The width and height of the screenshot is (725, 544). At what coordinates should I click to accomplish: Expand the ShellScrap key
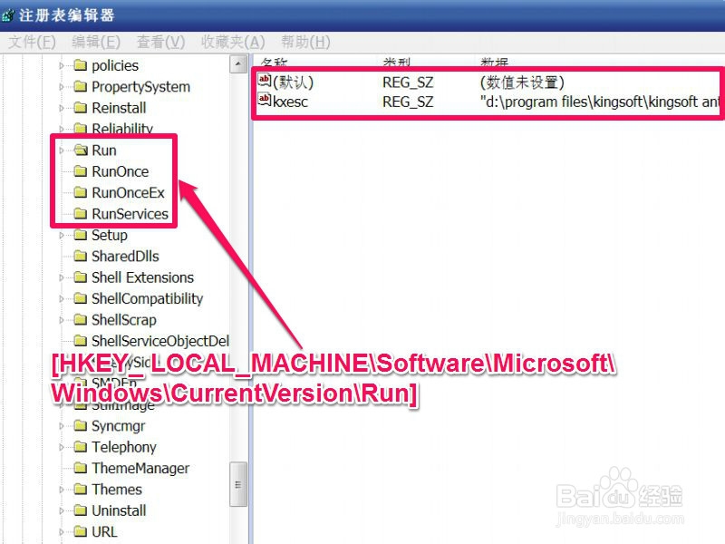(62, 320)
